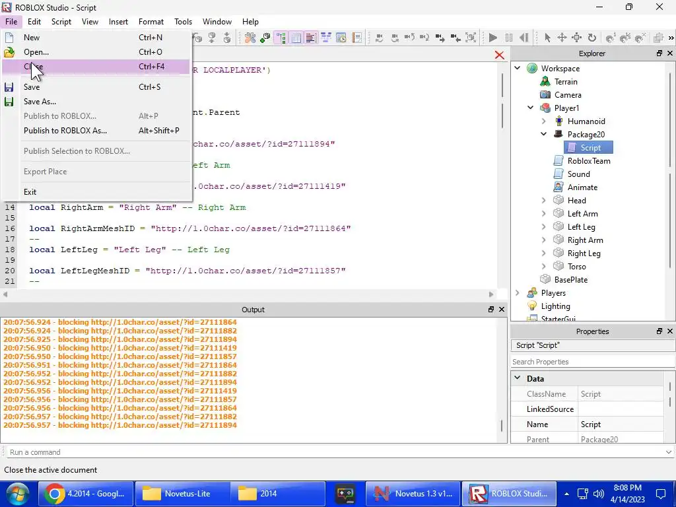676x507 pixels.
Task: Open the Edit menu
Action: click(34, 22)
